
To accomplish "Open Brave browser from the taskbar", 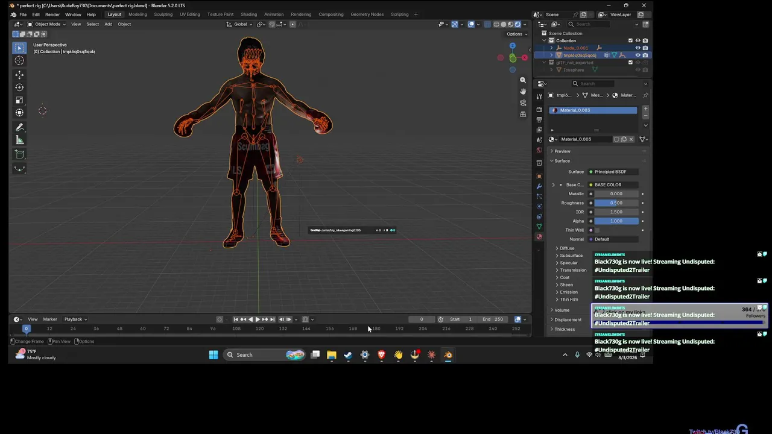I will click(381, 355).
